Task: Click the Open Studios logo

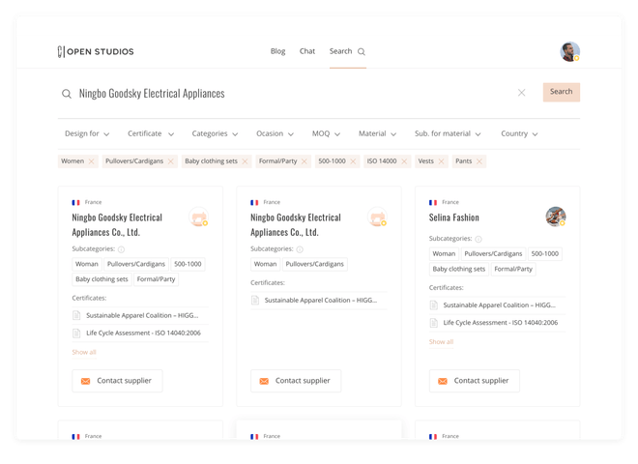Action: pos(96,51)
